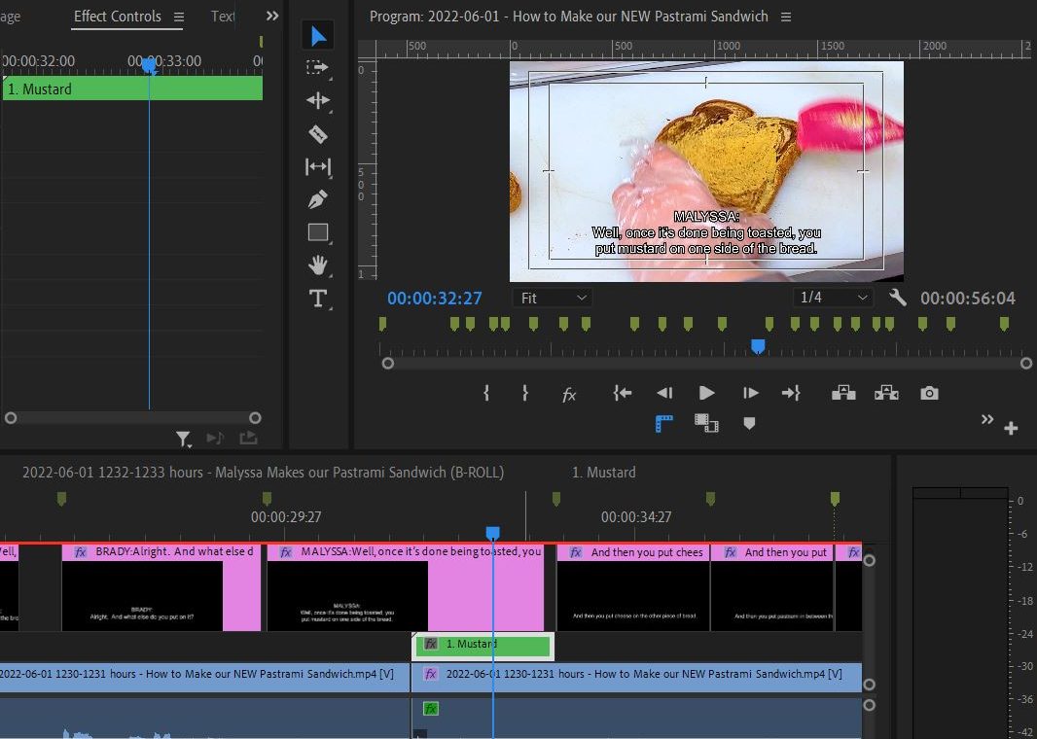Toggle global FX mute button
1037x739 pixels.
[569, 395]
